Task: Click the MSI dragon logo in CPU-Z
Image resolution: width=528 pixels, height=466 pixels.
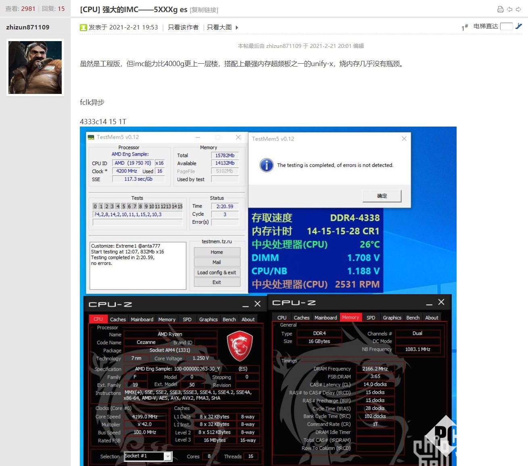Action: click(240, 346)
